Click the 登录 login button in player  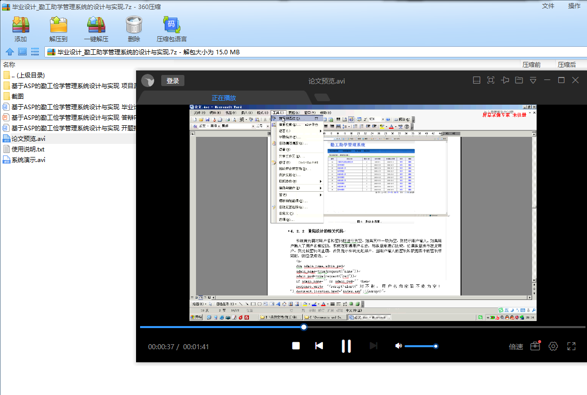(x=173, y=81)
